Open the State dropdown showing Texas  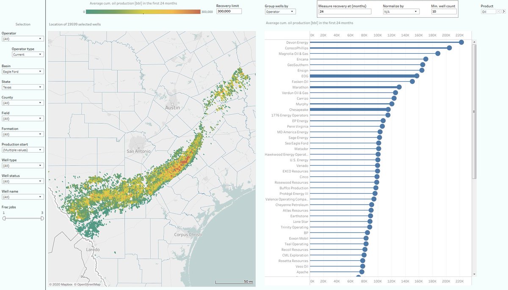click(23, 87)
